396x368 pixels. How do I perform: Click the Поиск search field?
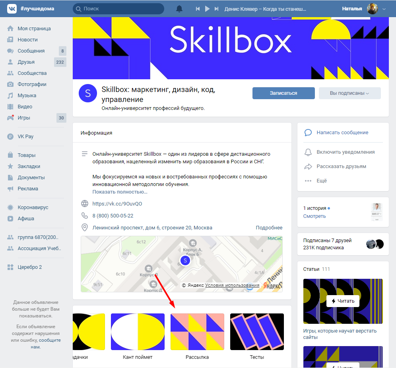click(x=118, y=9)
